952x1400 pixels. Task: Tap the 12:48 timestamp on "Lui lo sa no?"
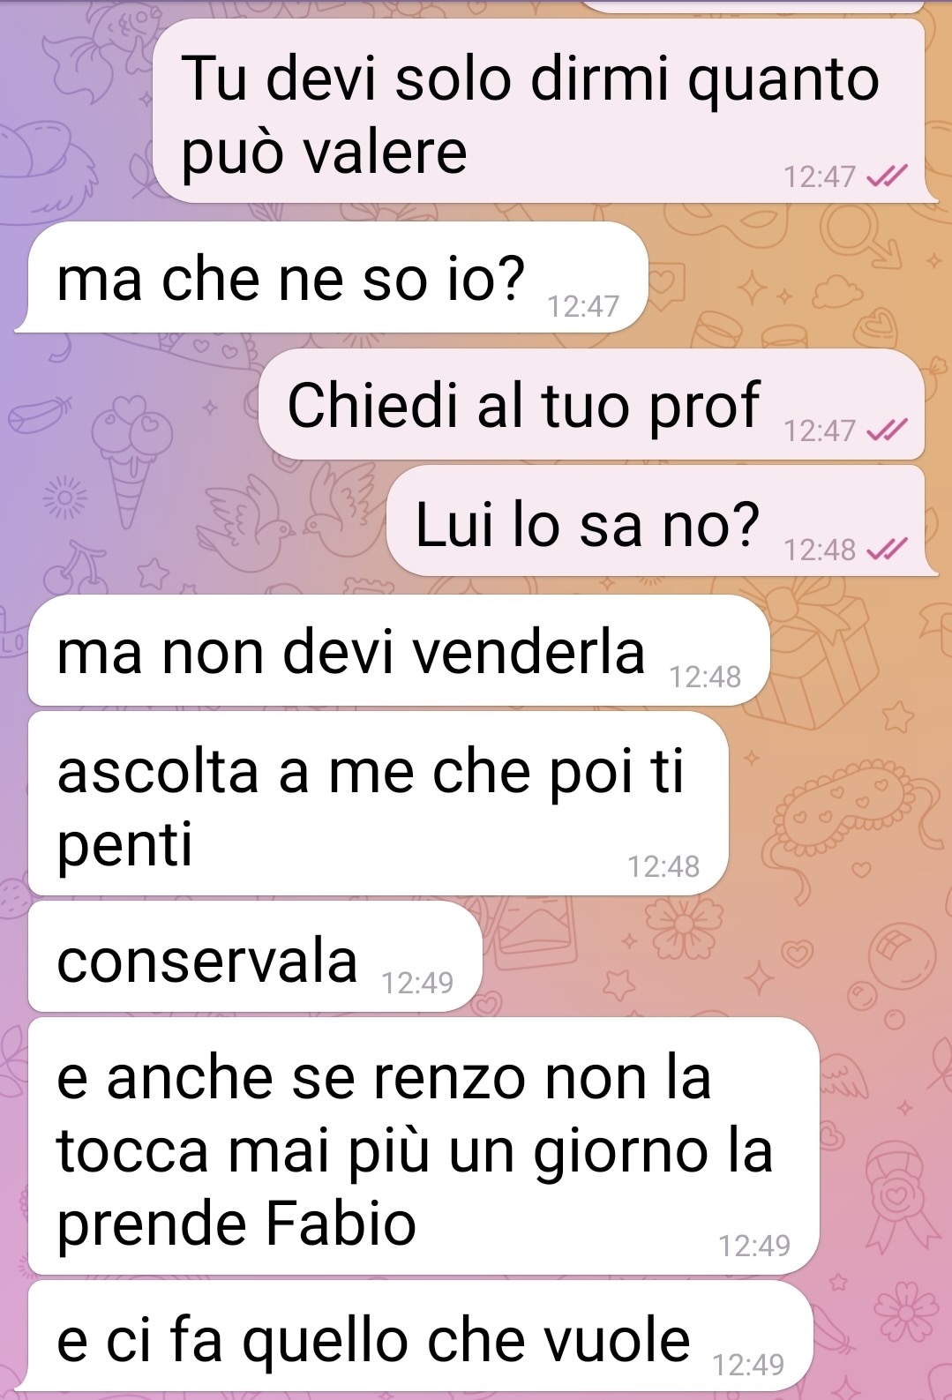pos(820,550)
